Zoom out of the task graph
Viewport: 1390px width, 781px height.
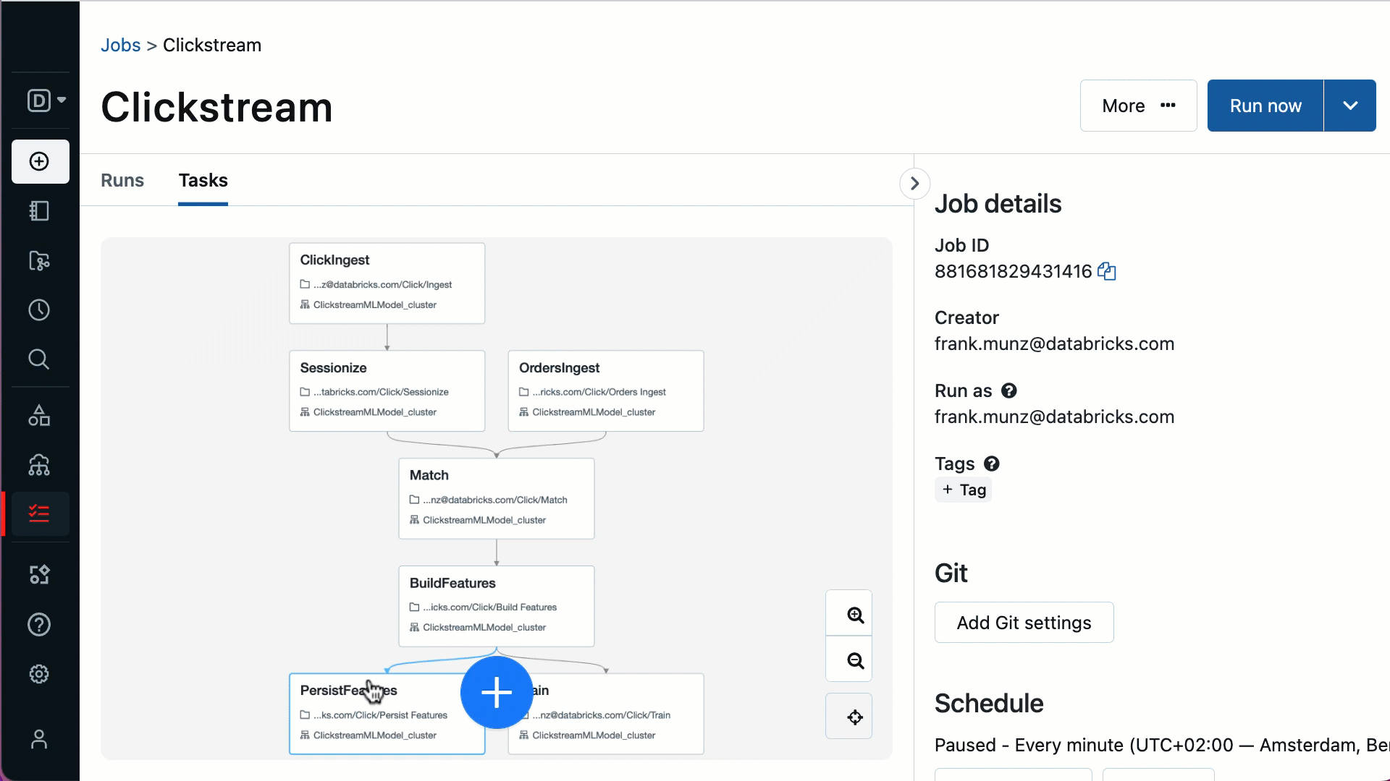[855, 660]
